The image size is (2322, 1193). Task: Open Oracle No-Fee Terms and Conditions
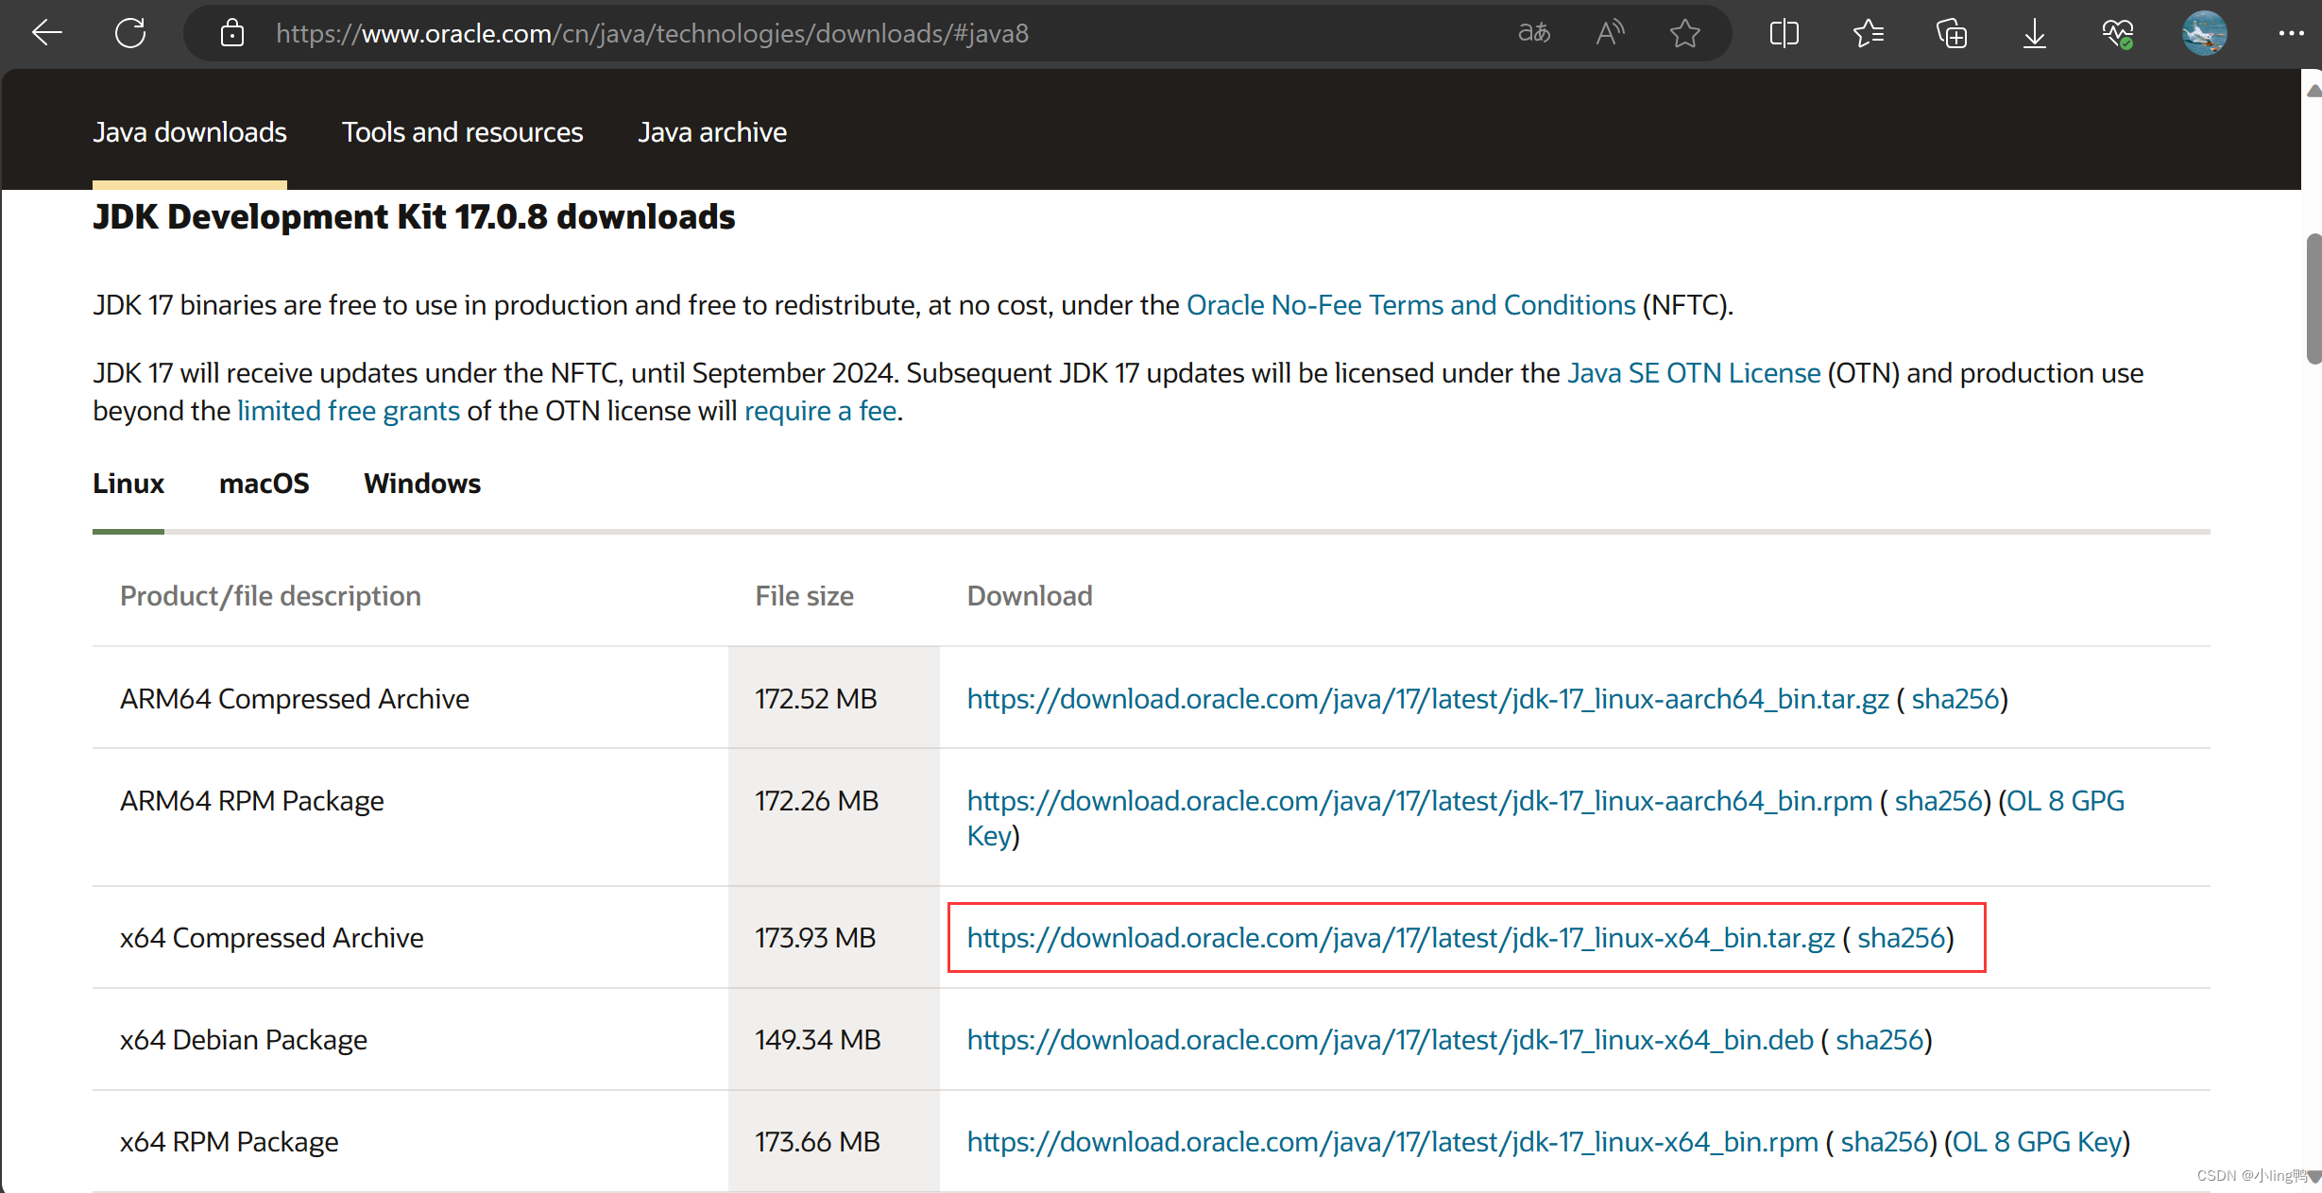pyautogui.click(x=1410, y=304)
